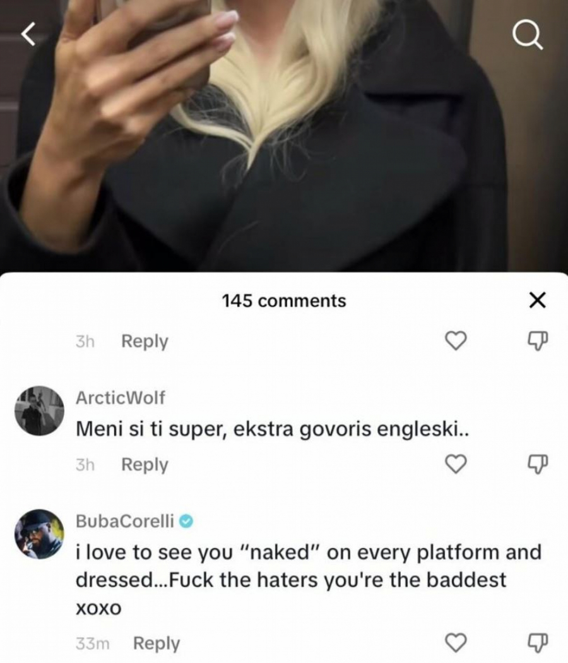Dislike ArcticWolf's comment
Screen dimensions: 568x663
[537, 465]
